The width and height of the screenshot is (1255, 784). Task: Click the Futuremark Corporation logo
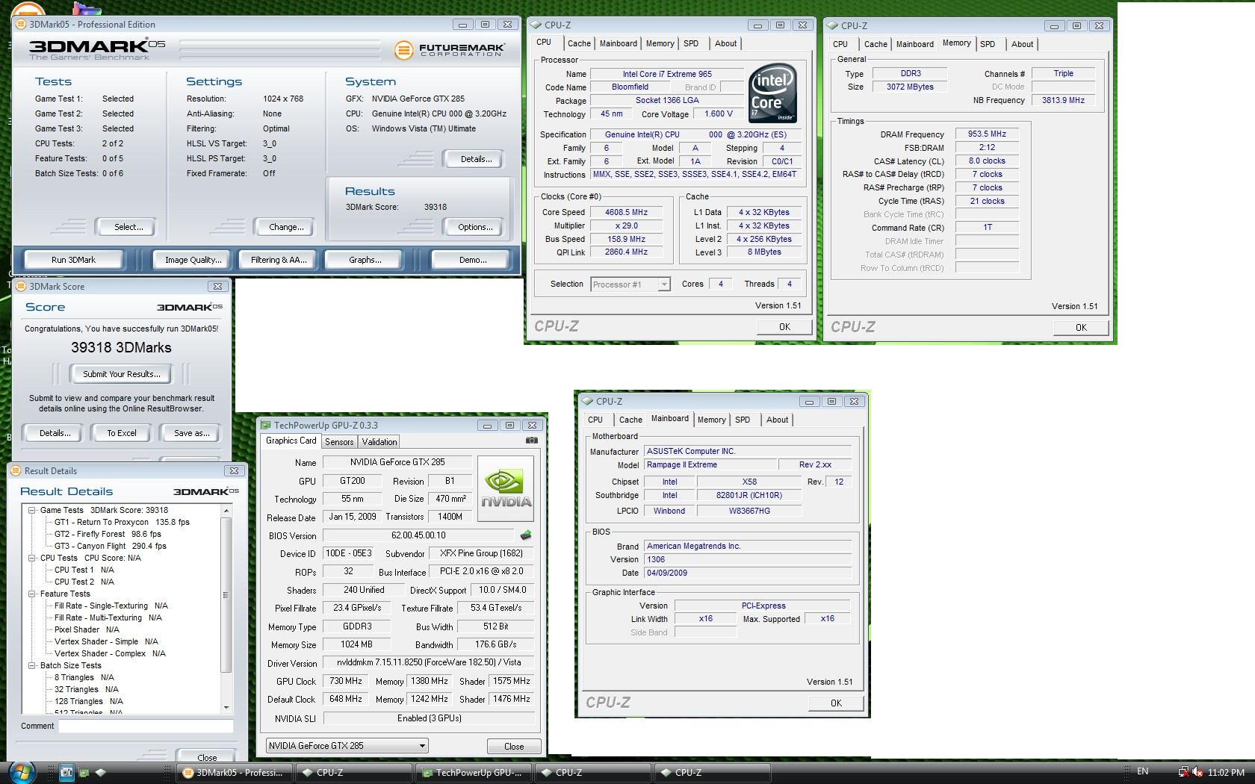(x=450, y=50)
